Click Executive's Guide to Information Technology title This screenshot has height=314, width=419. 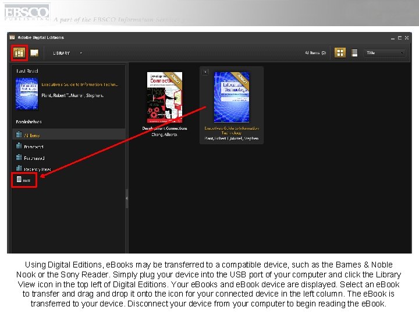click(x=232, y=130)
